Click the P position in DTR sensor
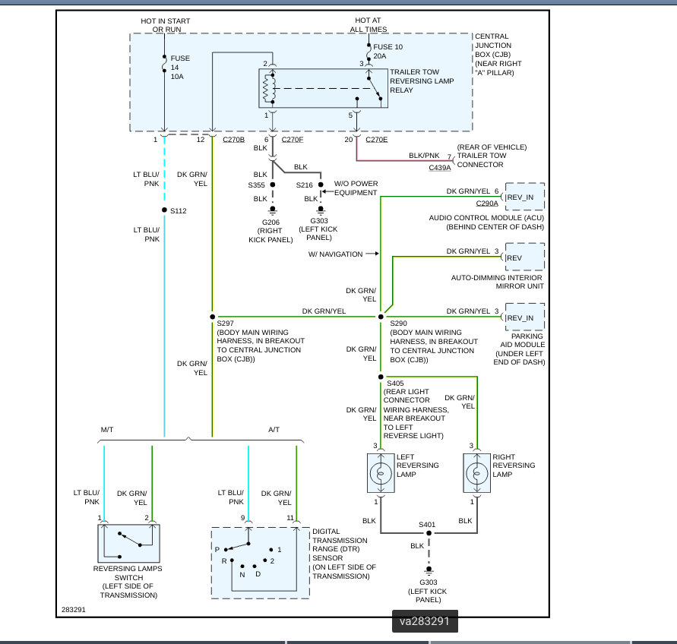 click(217, 550)
